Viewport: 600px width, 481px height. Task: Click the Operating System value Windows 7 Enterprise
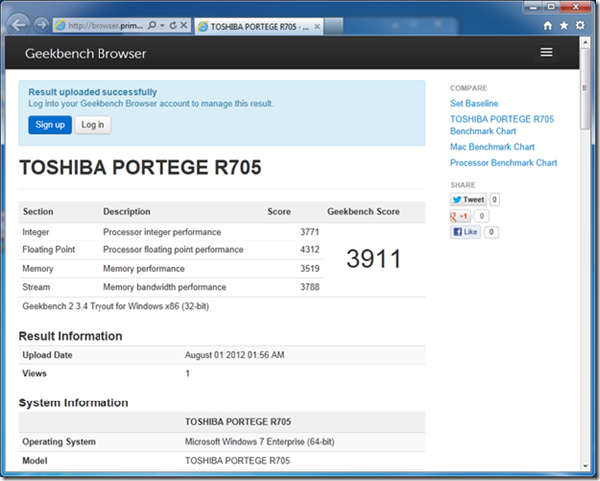[260, 442]
